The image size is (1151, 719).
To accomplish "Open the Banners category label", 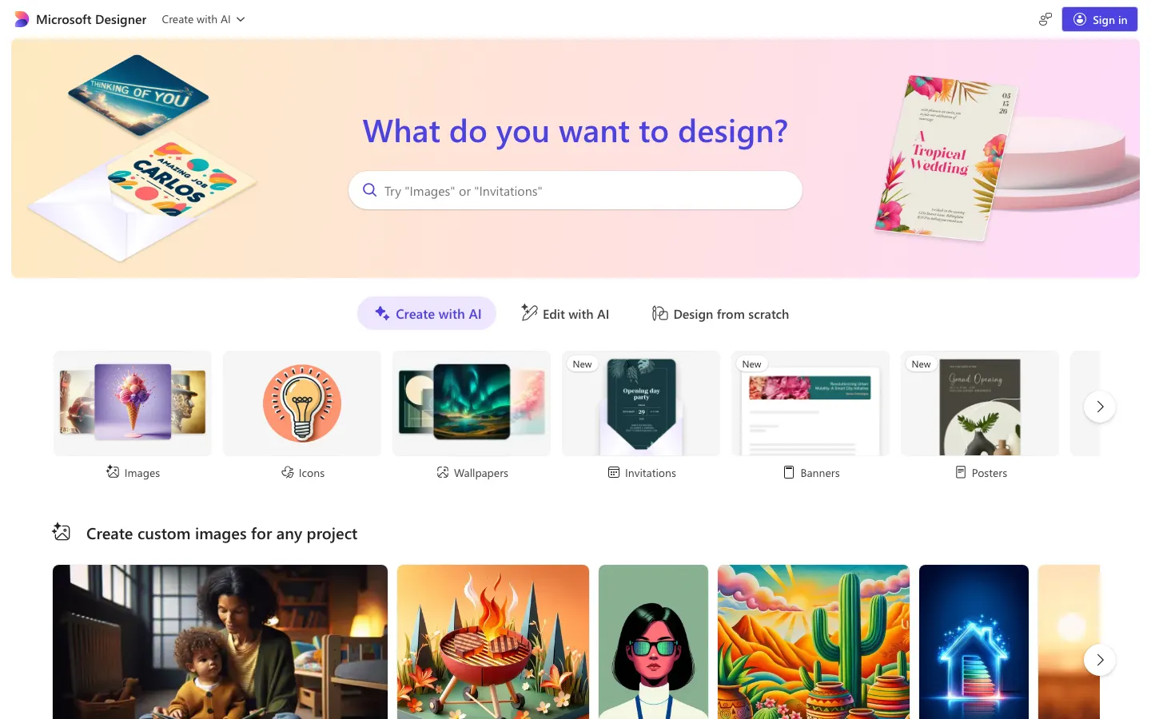I will click(810, 473).
